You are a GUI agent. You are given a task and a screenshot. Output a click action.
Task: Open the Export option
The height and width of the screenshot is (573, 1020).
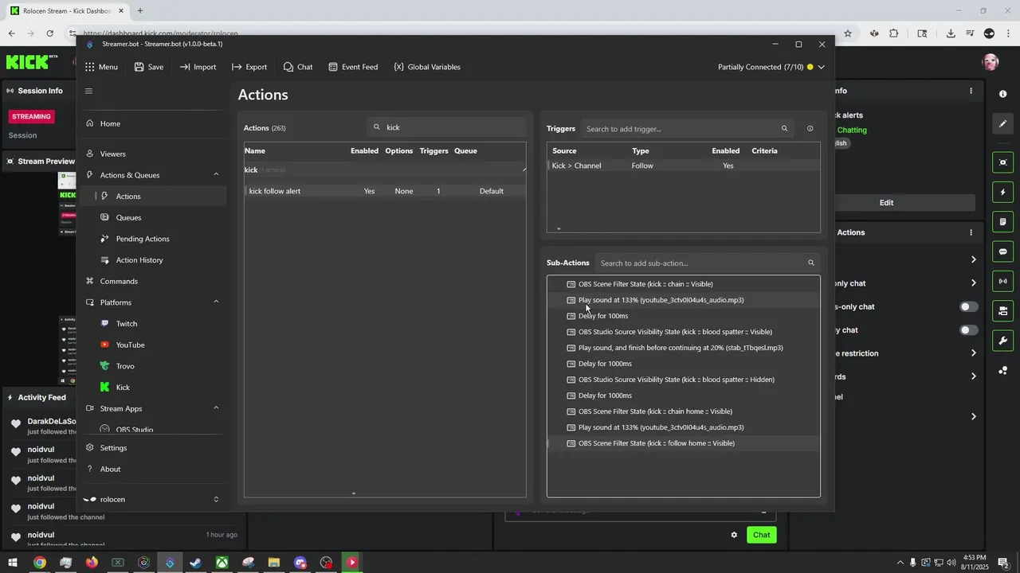(249, 67)
